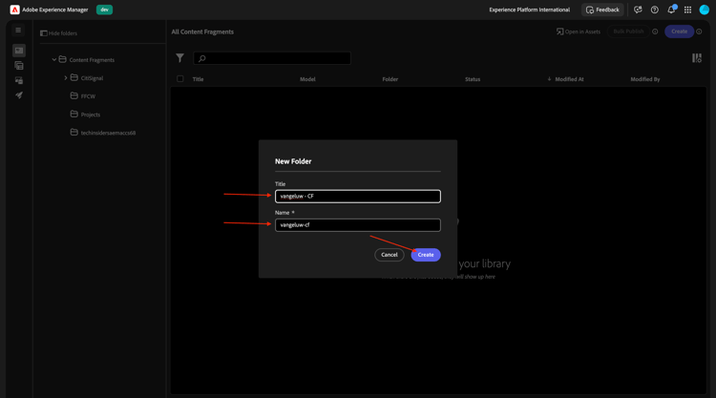Cancel the New Folder dialog
This screenshot has width=716, height=398.
(x=390, y=255)
